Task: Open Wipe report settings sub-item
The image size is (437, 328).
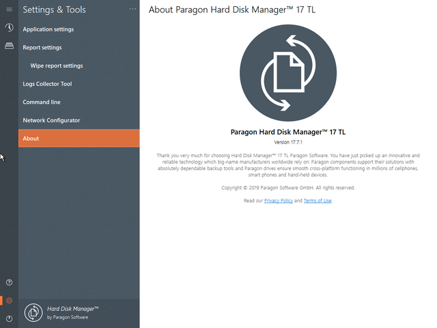Action: click(x=57, y=66)
